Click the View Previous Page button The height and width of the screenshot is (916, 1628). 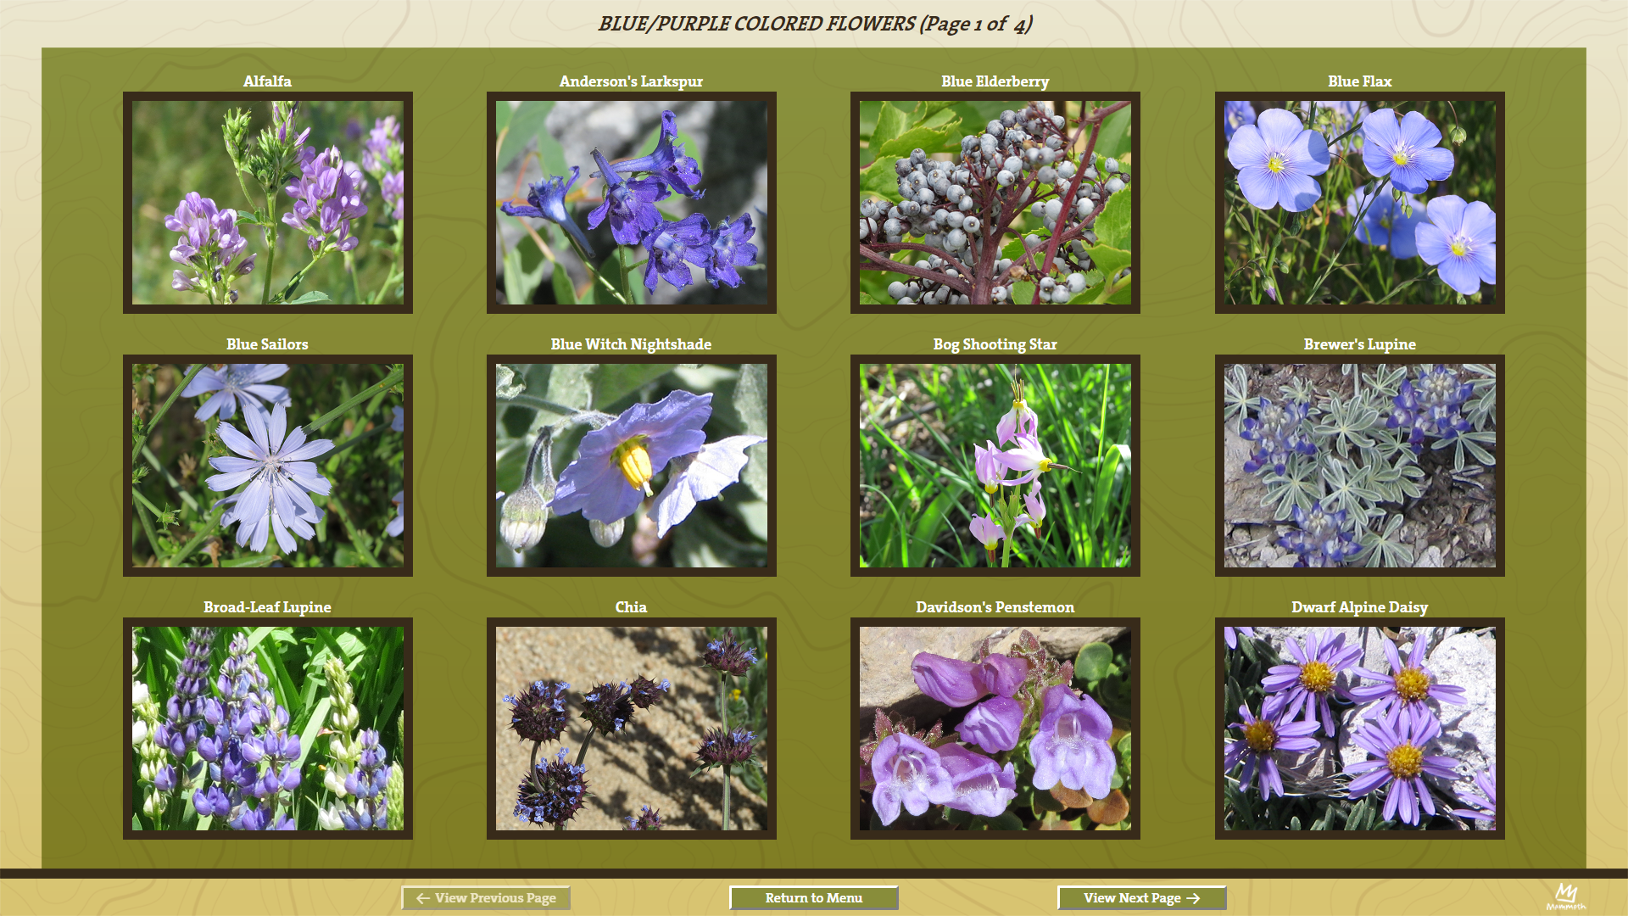click(x=486, y=897)
